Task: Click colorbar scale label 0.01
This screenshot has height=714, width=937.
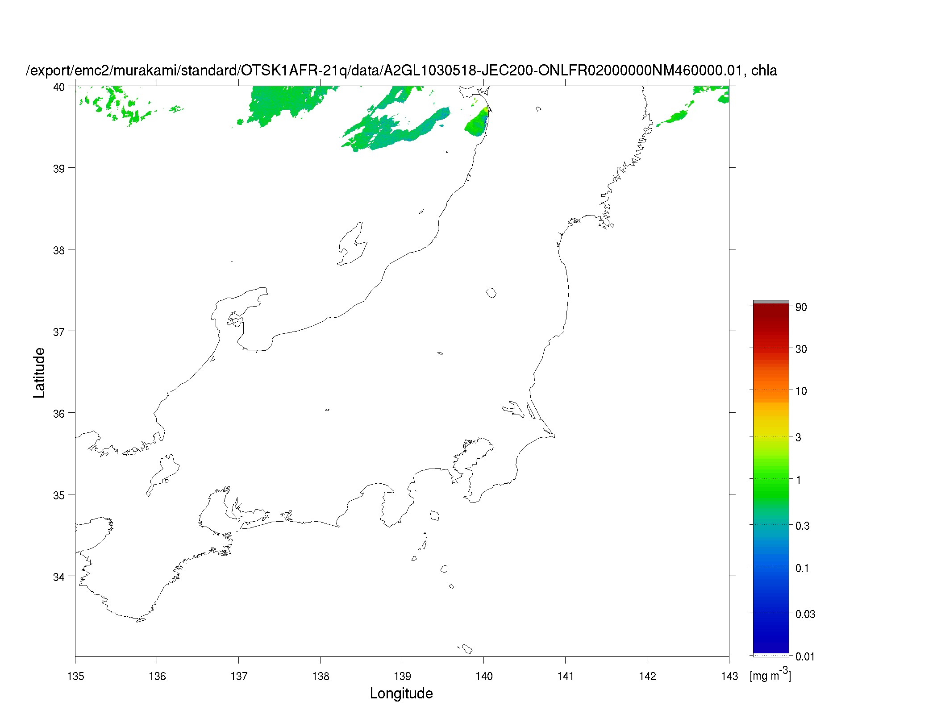Action: [x=805, y=656]
